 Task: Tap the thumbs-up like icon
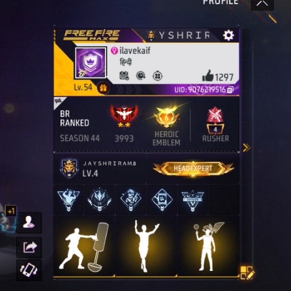(x=208, y=76)
